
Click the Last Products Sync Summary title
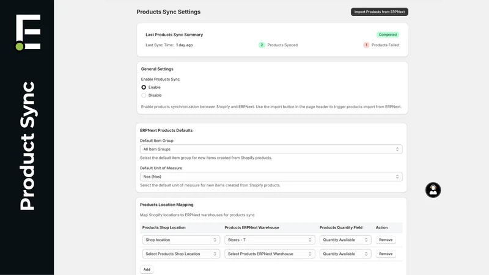pos(174,35)
